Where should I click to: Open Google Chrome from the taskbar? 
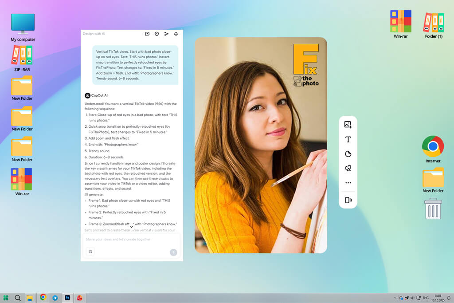(x=43, y=297)
